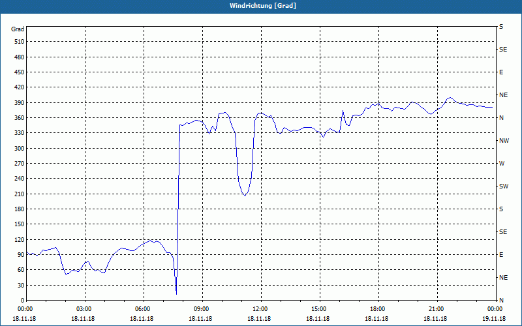Pick the 15:00 time tick label

click(320, 309)
